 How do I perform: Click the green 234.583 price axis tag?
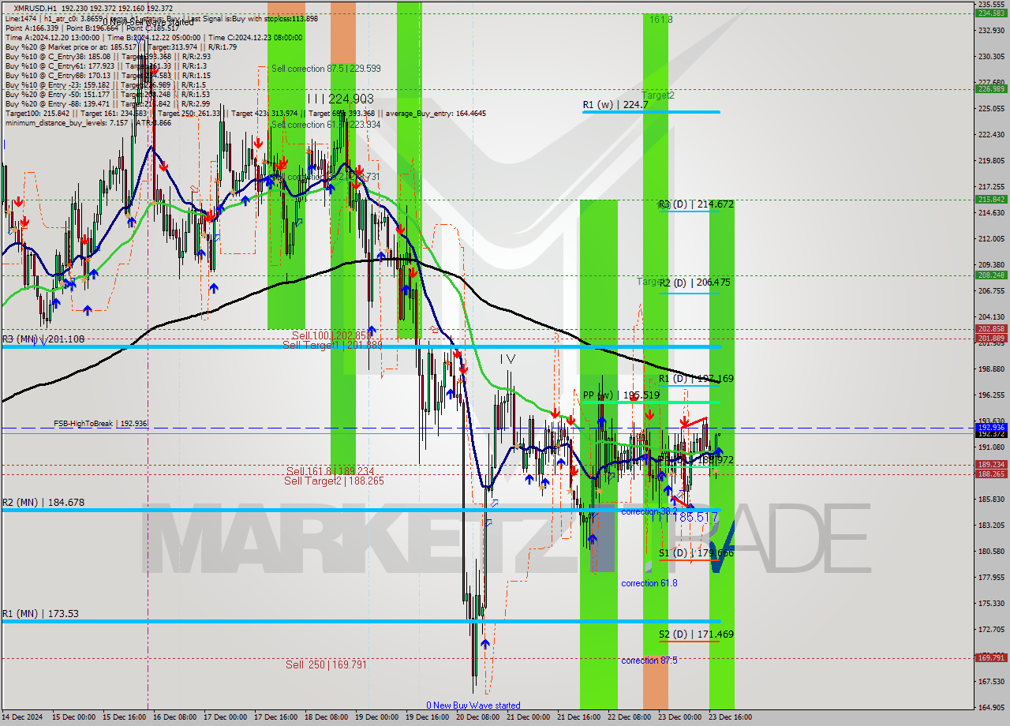pos(991,13)
